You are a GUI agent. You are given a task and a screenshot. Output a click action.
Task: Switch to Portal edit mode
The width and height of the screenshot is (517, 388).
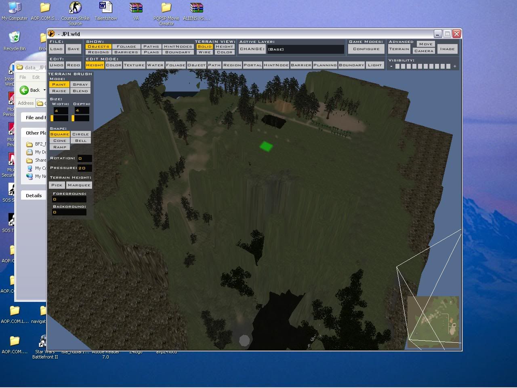click(252, 65)
